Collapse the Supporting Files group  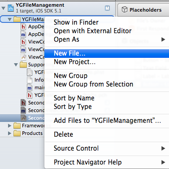pyautogui.click(x=16, y=65)
